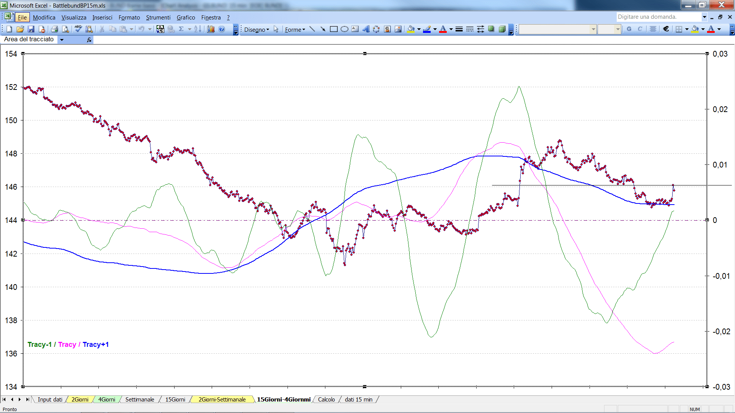Expand the Borders dropdown arrow
The width and height of the screenshot is (735, 413).
[x=687, y=29]
